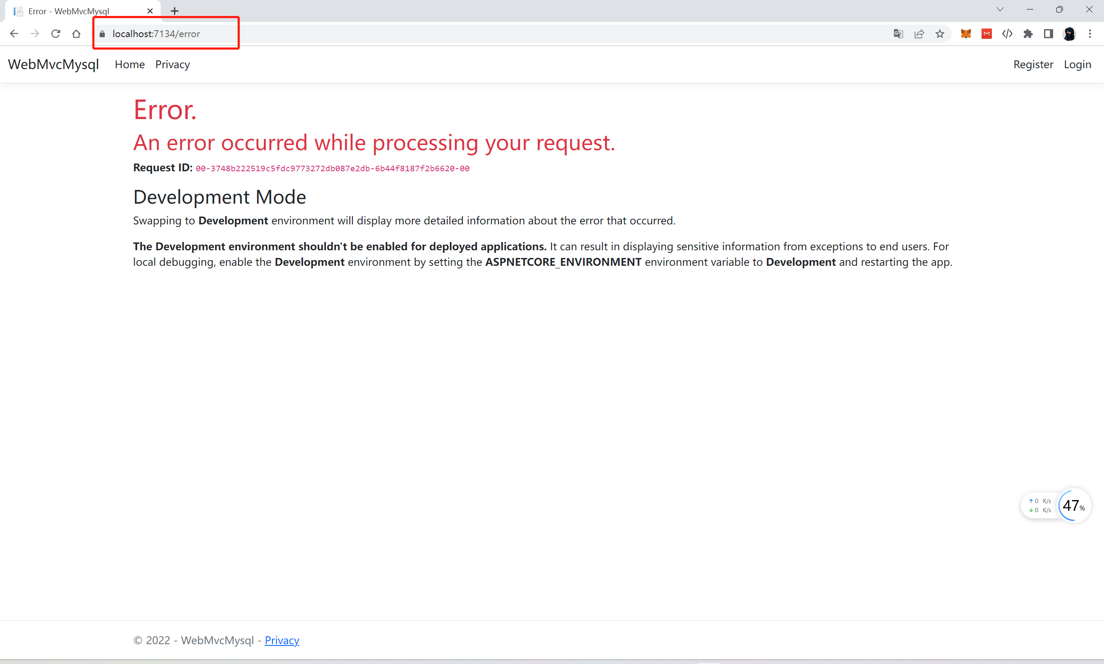Toggle the browser side panel
Viewport: 1104px width, 664px height.
point(1048,34)
